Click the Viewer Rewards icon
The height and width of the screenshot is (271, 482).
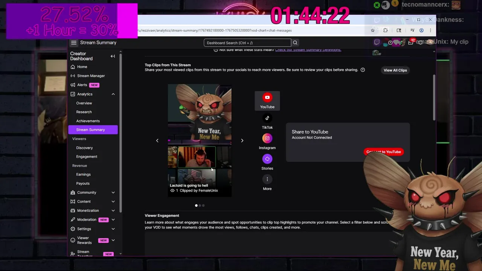click(73, 240)
